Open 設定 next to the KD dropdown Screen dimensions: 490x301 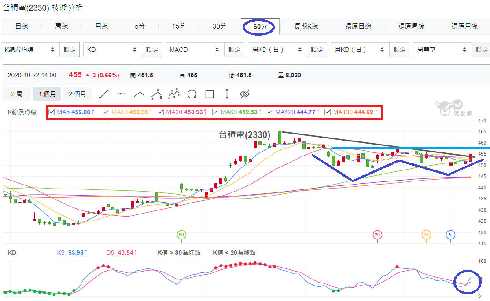click(152, 50)
